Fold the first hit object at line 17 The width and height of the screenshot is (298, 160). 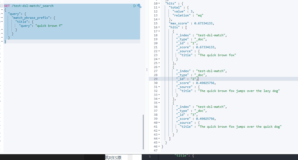coord(159,31)
